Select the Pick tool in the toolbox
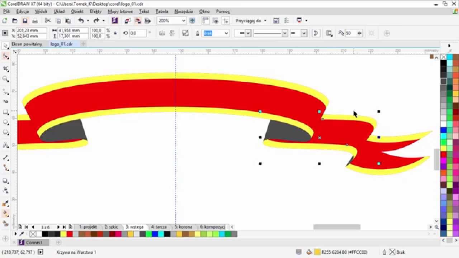This screenshot has height=258, width=459. point(6,46)
